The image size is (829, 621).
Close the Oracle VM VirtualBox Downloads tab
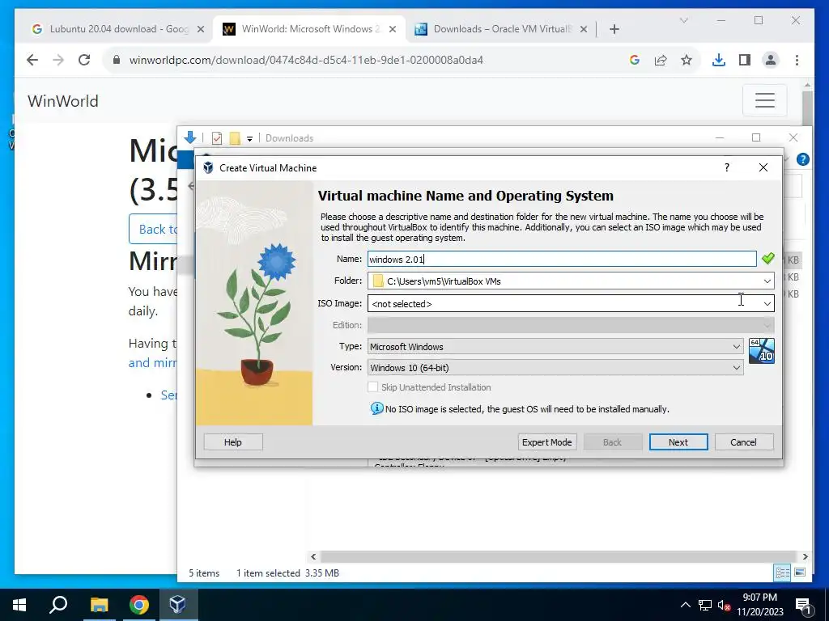pyautogui.click(x=583, y=30)
